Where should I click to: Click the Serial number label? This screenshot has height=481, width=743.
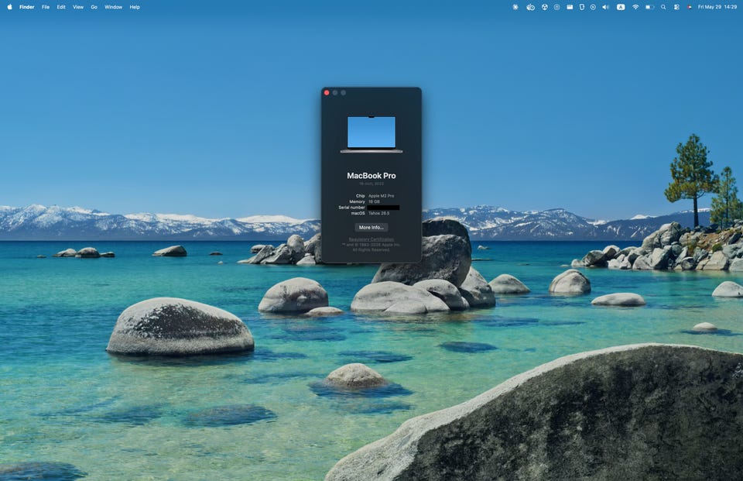click(x=351, y=208)
